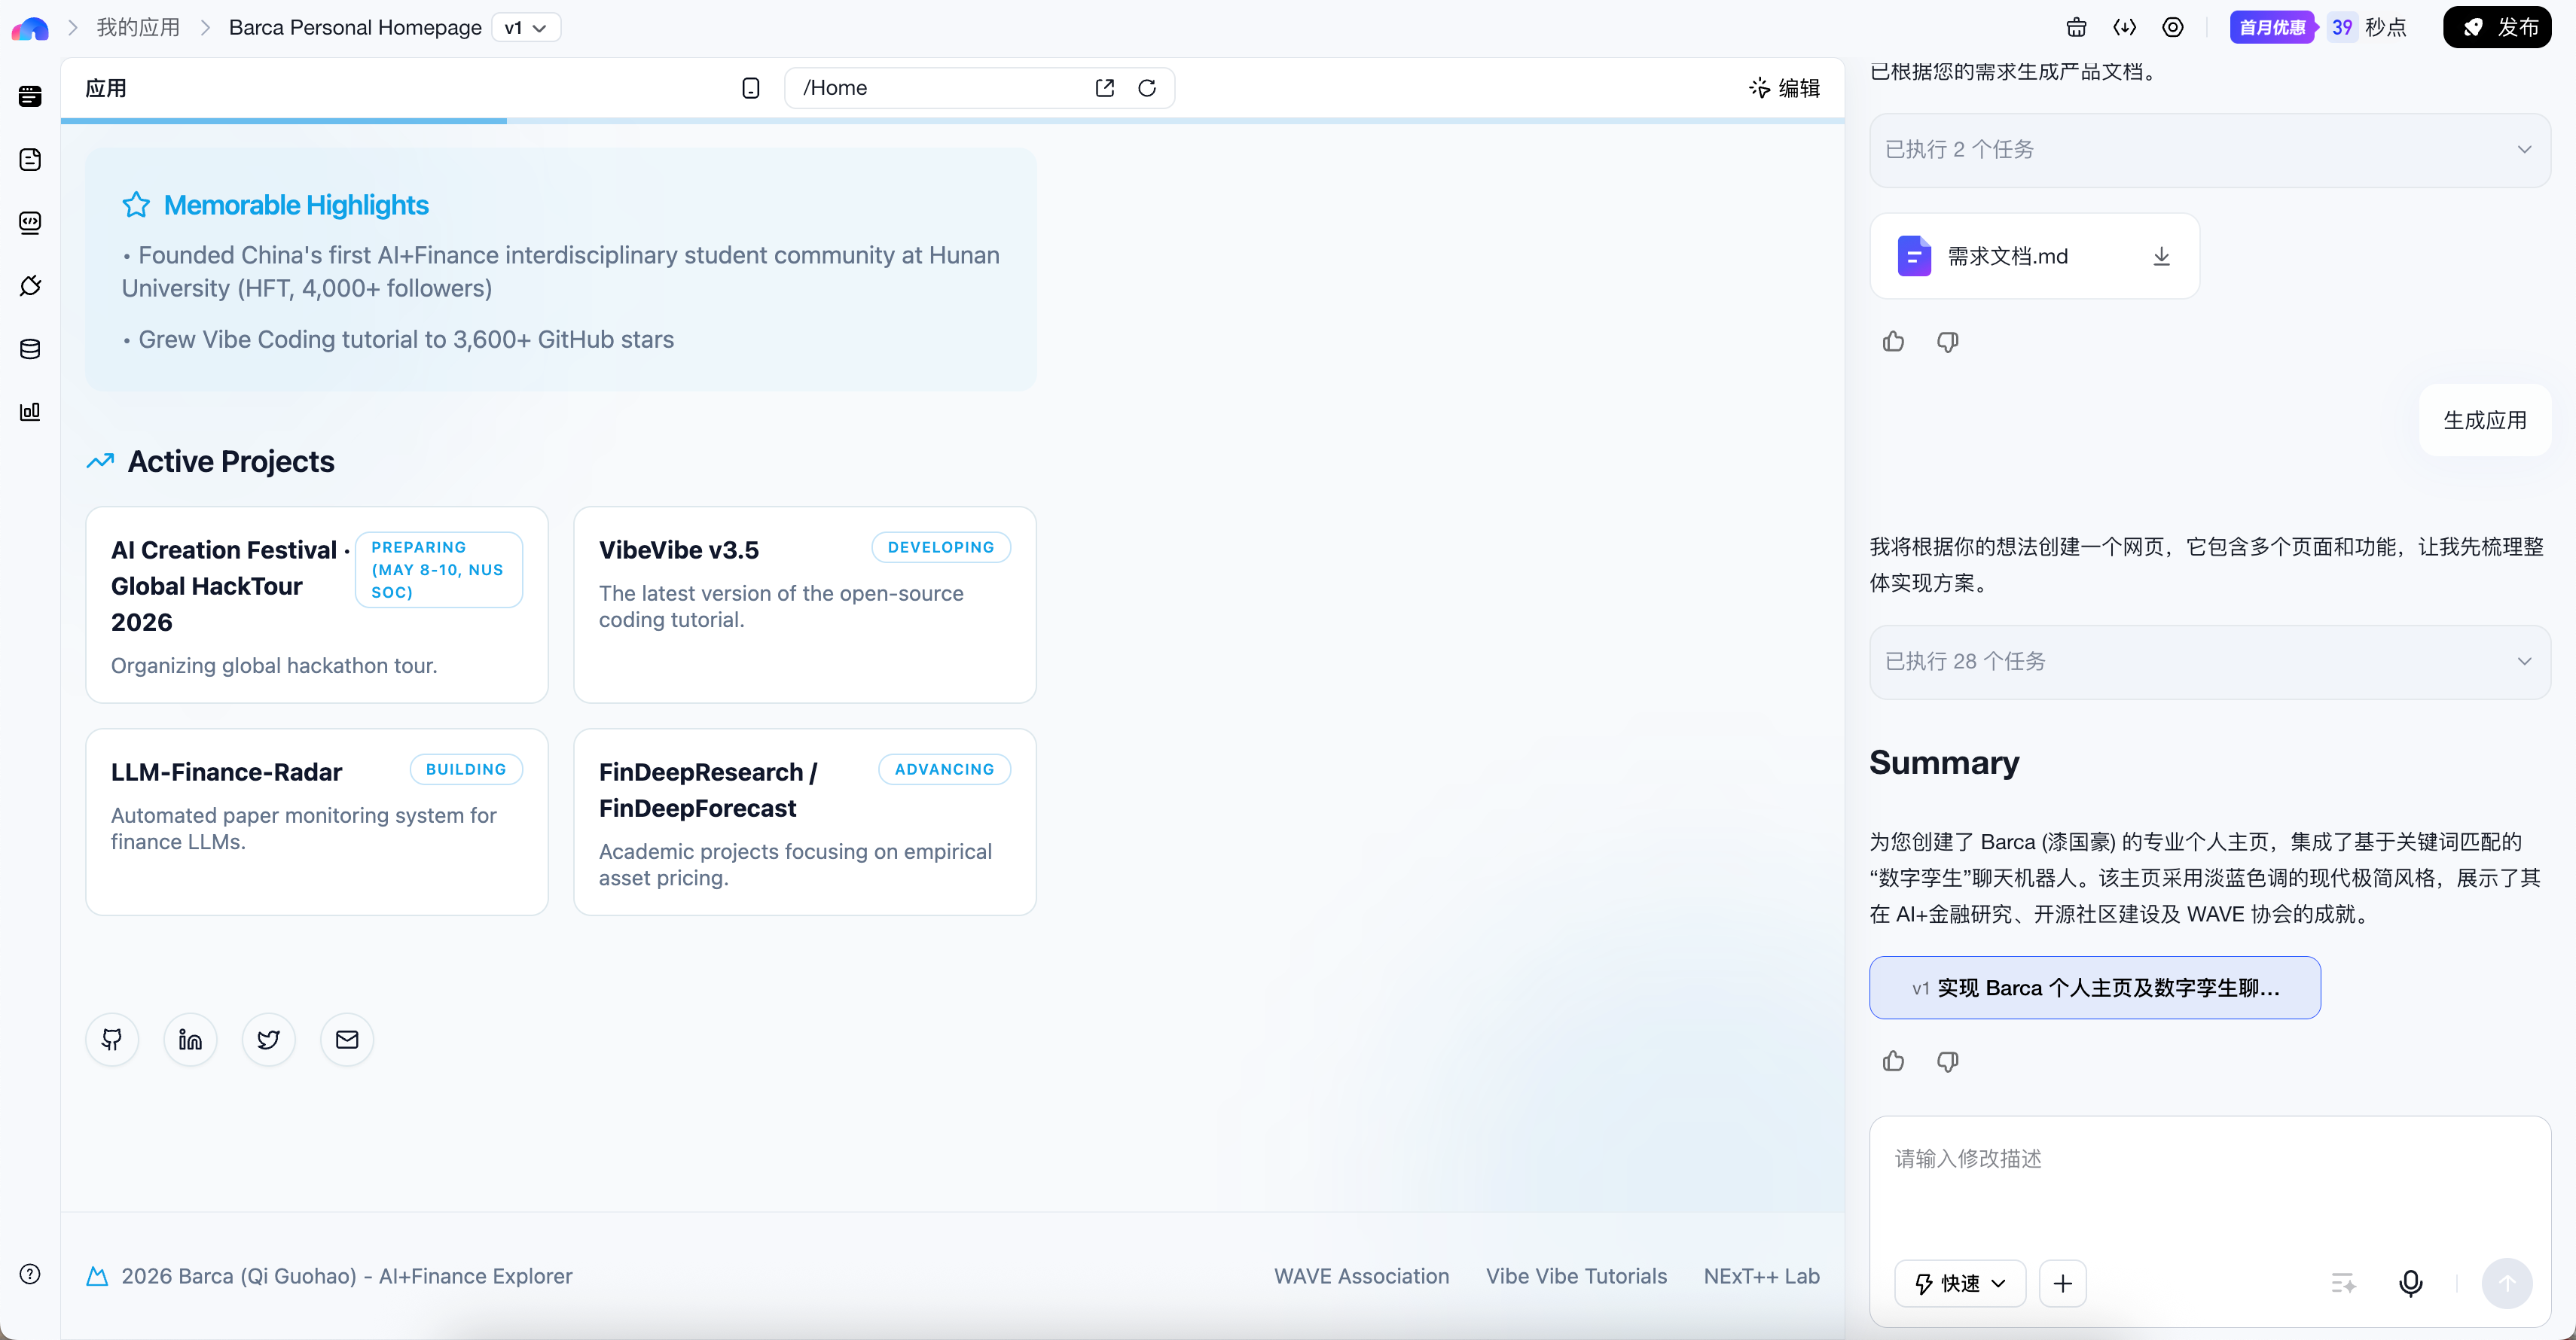The width and height of the screenshot is (2576, 1340).
Task: Click the email envelope icon
Action: pos(347,1039)
